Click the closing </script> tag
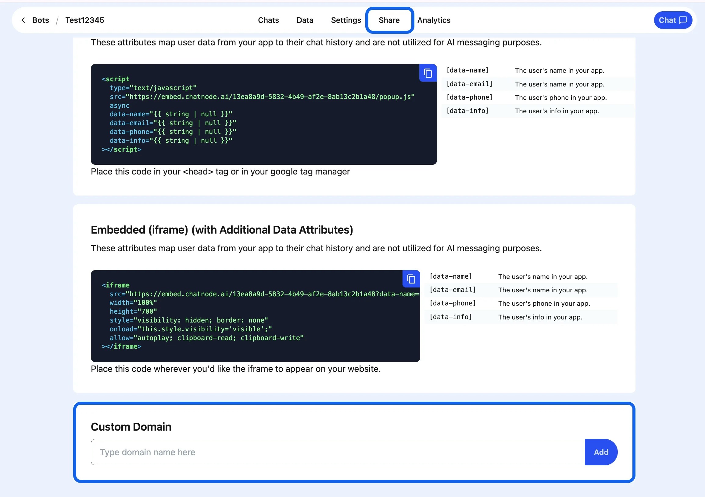The width and height of the screenshot is (705, 497). coord(121,149)
